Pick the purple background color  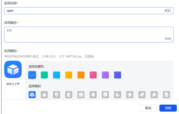[105, 75]
